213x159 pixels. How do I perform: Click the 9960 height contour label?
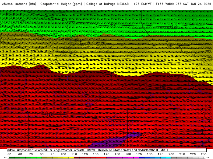tap(50, 115)
